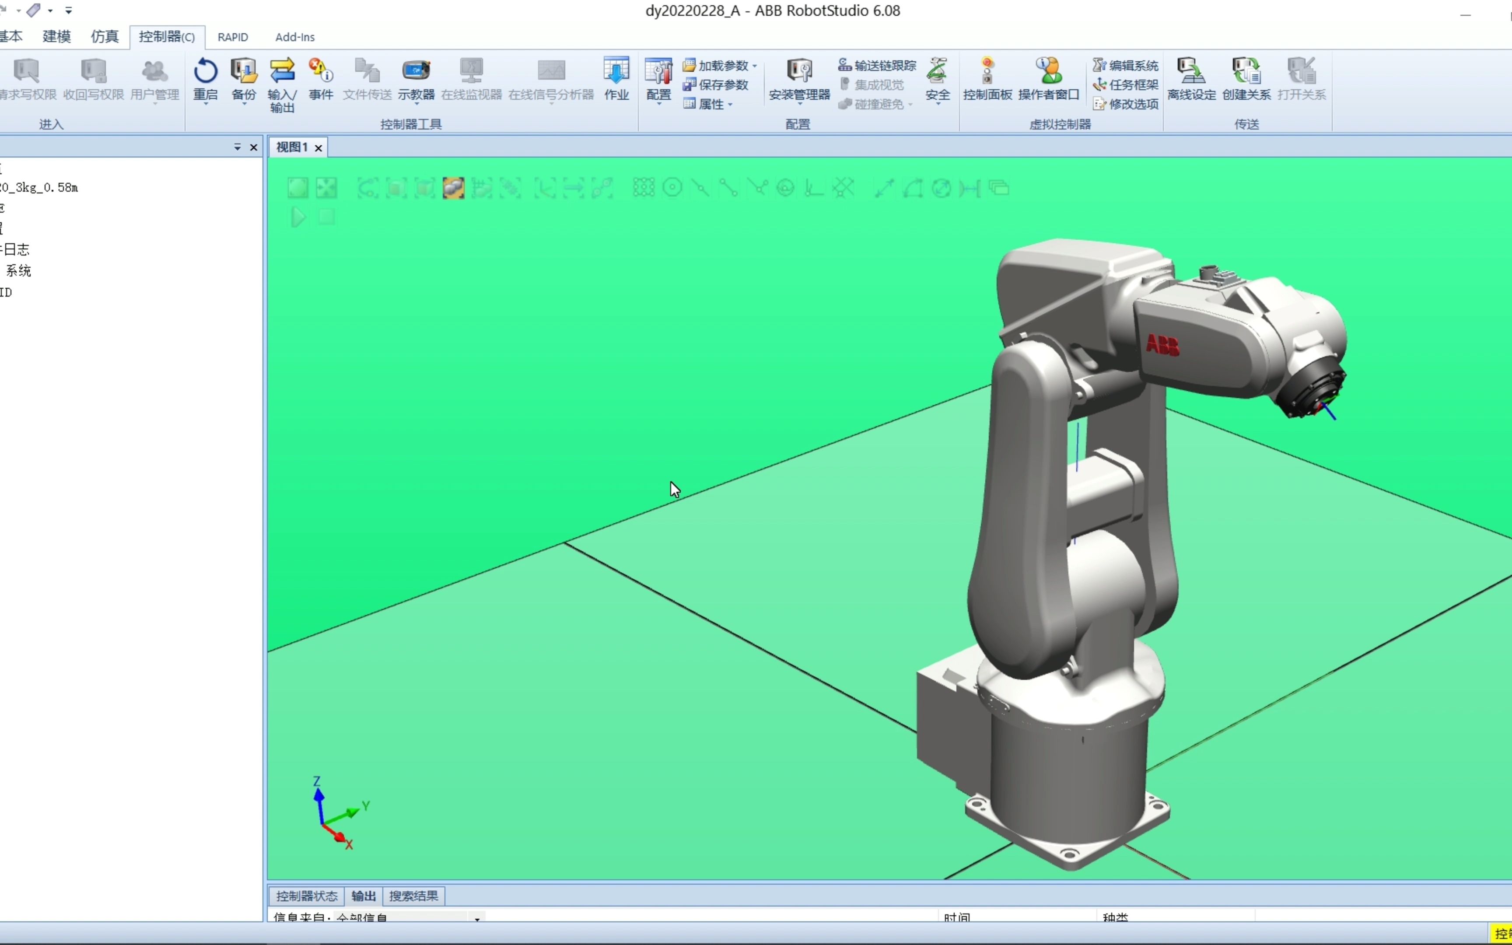Open the left panel options dropdown arrow

pos(238,147)
